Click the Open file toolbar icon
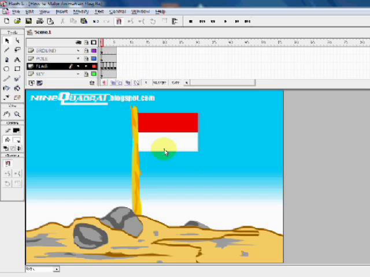This screenshot has width=370, height=277. click(x=17, y=21)
